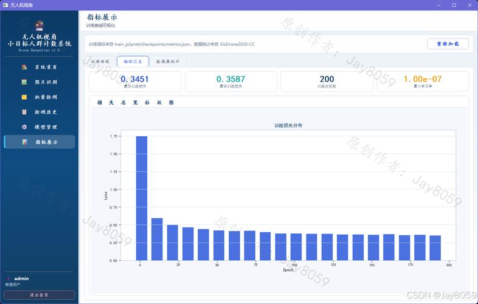Image resolution: width=478 pixels, height=304 pixels.
Task: Minimize the 无人机视角 window
Action: (438, 5)
